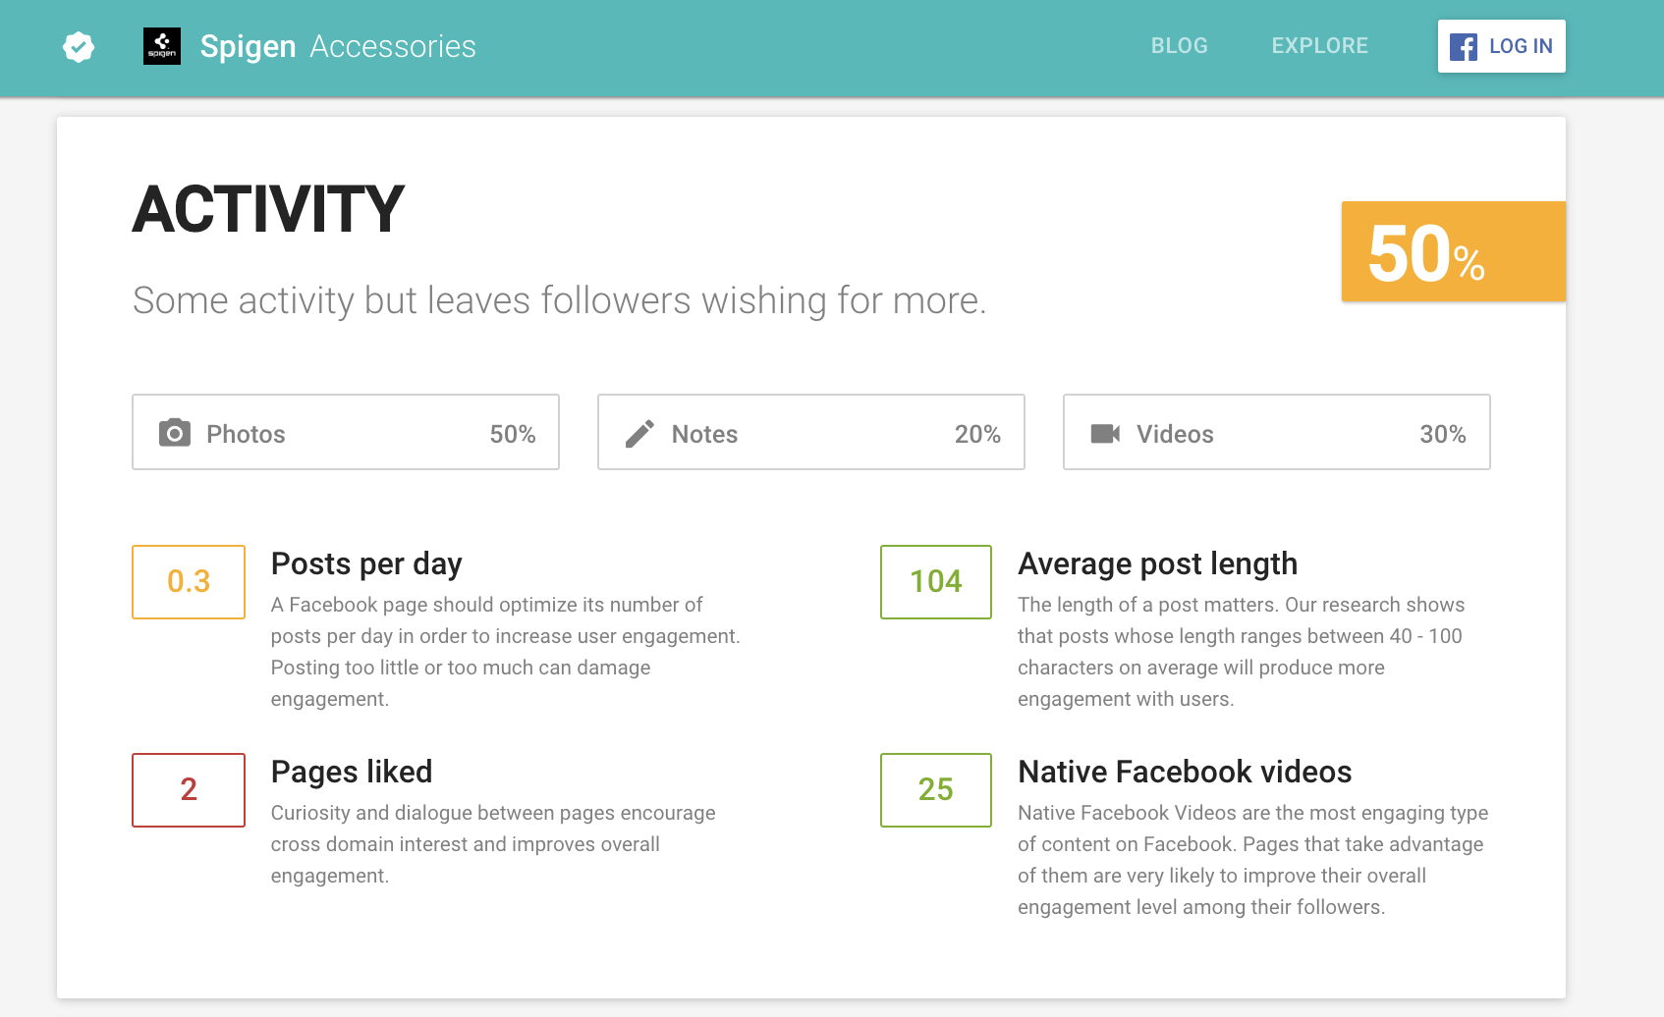Click the Posts per day heading
The width and height of the screenshot is (1664, 1017).
pos(366,564)
